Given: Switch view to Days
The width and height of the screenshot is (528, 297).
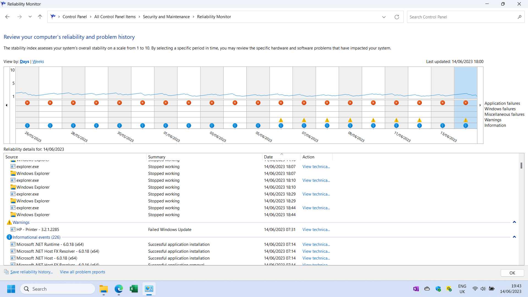Looking at the screenshot, I should pyautogui.click(x=24, y=62).
